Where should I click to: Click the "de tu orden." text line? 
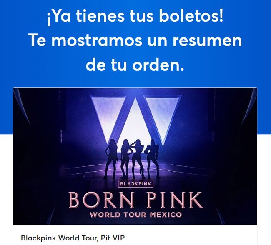(135, 65)
